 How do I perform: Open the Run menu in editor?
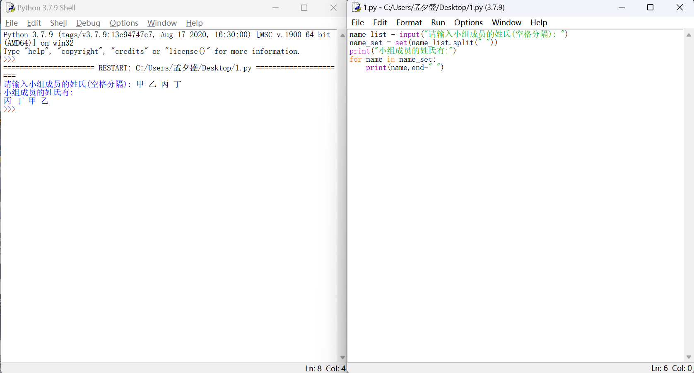click(x=438, y=23)
